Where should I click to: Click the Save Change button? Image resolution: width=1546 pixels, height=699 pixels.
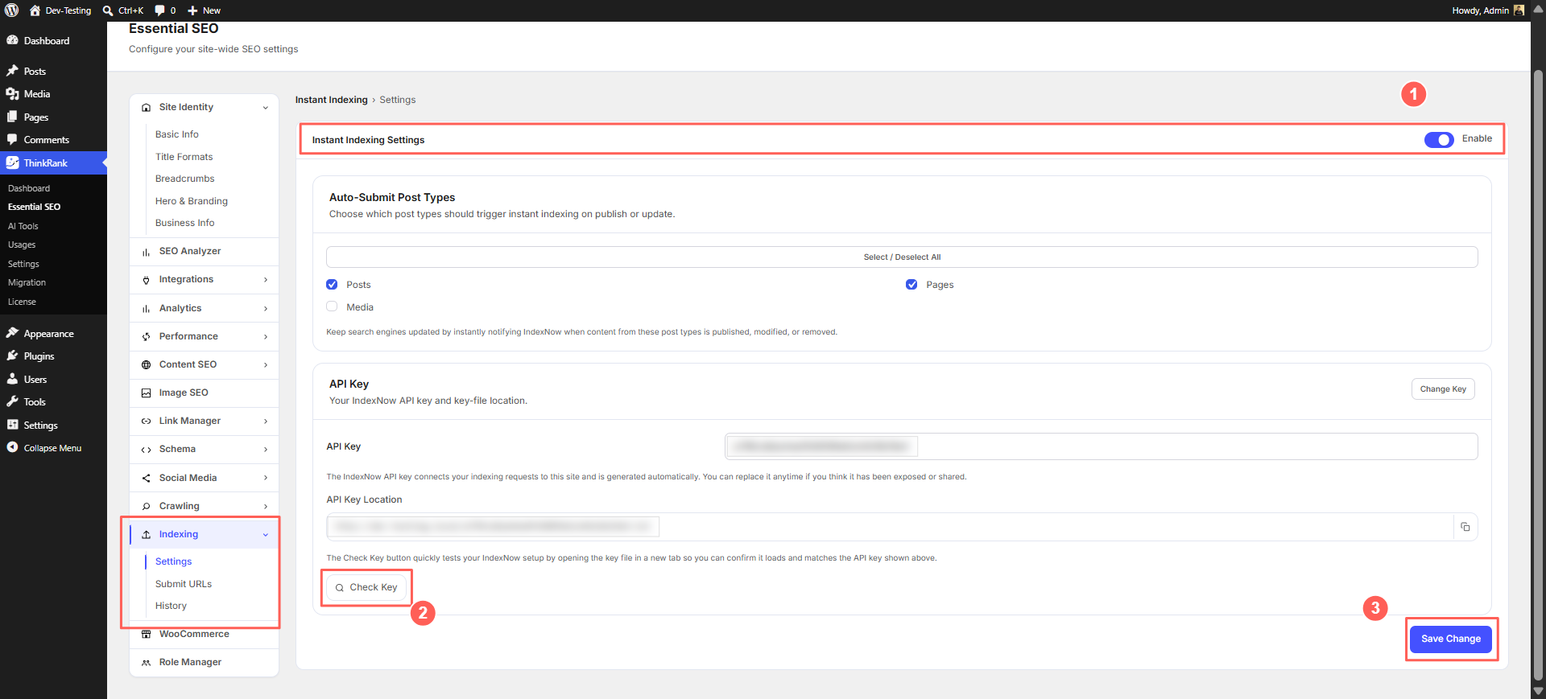[1451, 639]
